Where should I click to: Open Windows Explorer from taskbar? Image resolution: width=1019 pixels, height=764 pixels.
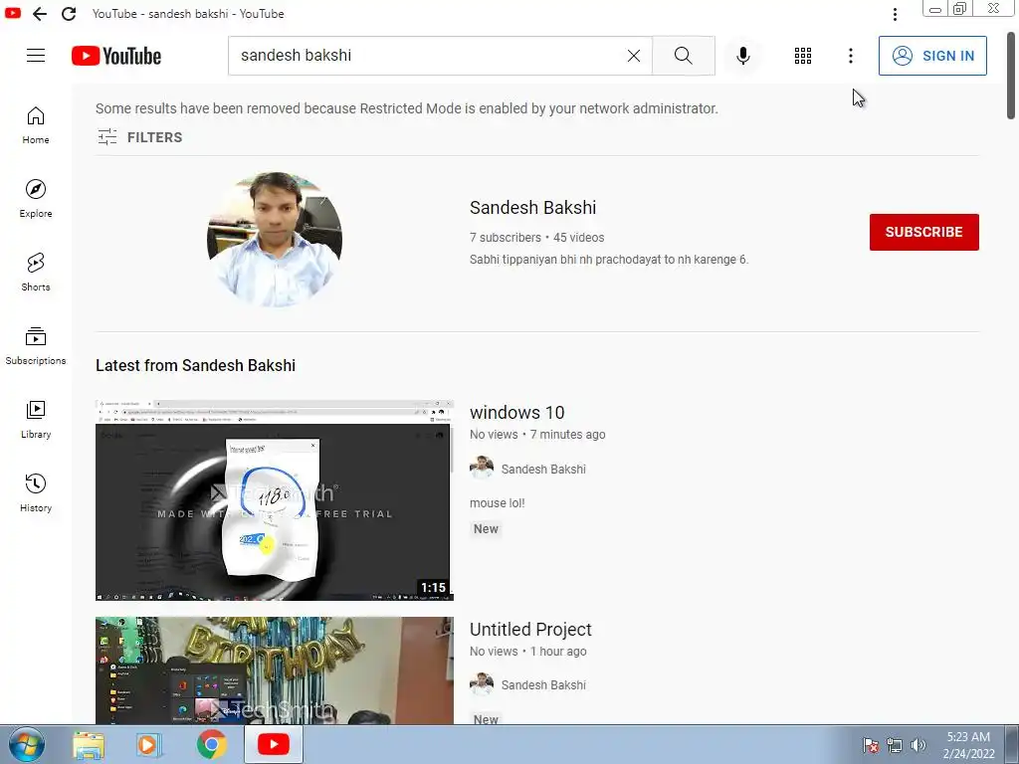[89, 744]
